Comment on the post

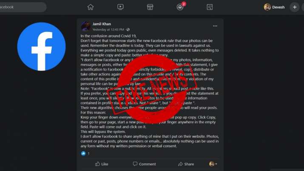click(144, 164)
